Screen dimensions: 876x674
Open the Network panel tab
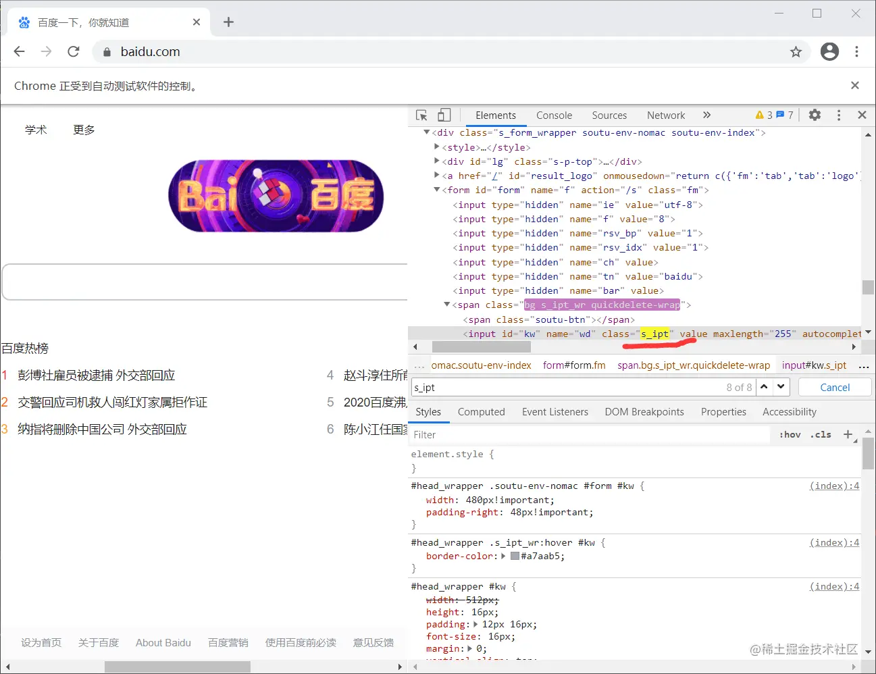[666, 115]
